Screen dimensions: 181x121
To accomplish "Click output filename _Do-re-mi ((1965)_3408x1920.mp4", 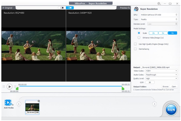I will pos(155,67).
